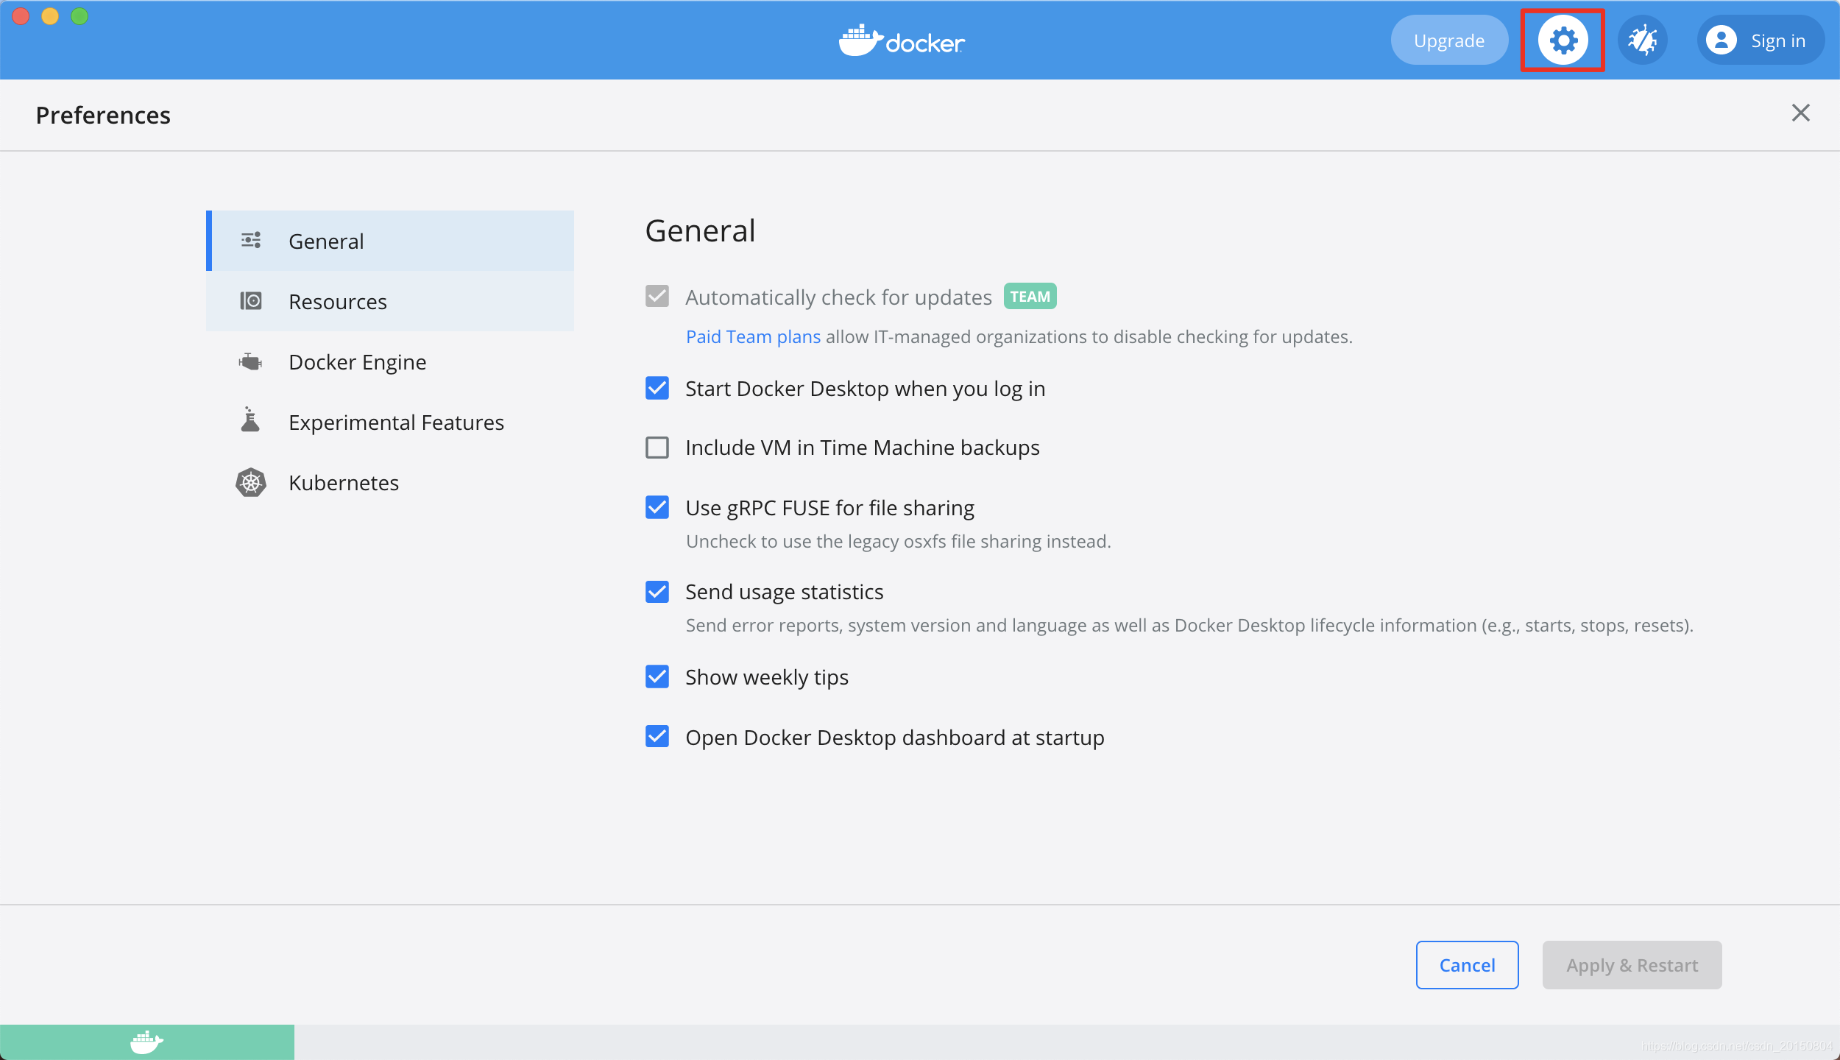Select the Resources sidebar icon
The width and height of the screenshot is (1840, 1060).
[250, 300]
